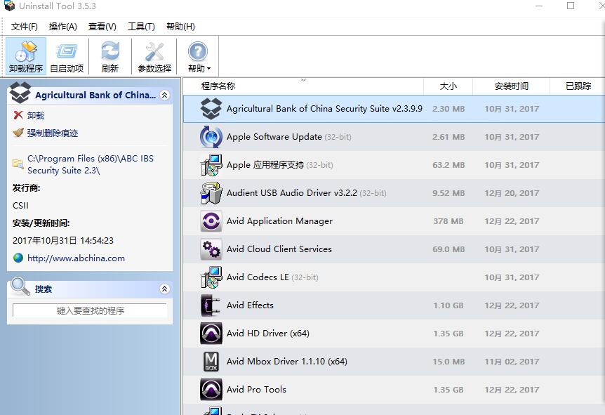Viewport: 605px width, 415px height.
Task: Open 参数选择 preferences wrench icon
Action: (154, 52)
